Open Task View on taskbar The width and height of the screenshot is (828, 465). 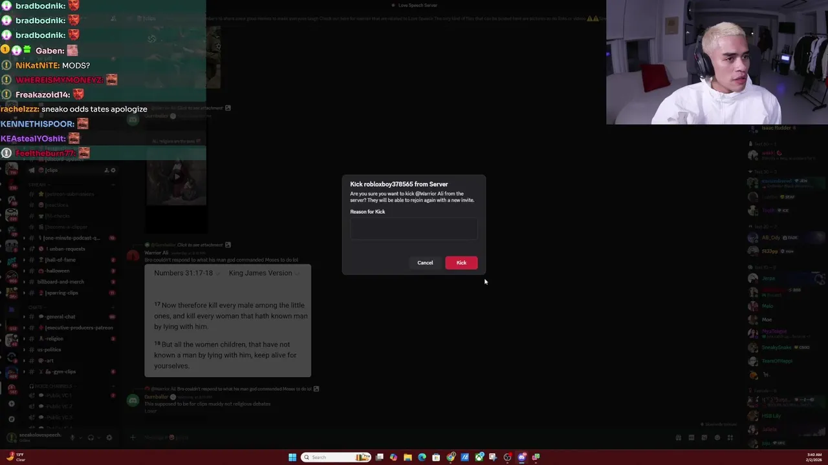pyautogui.click(x=380, y=457)
